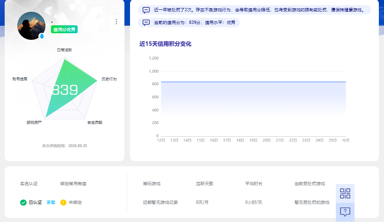This screenshot has width=384, height=222.
Task: Click the 平均时长 column header
Action: (x=254, y=184)
